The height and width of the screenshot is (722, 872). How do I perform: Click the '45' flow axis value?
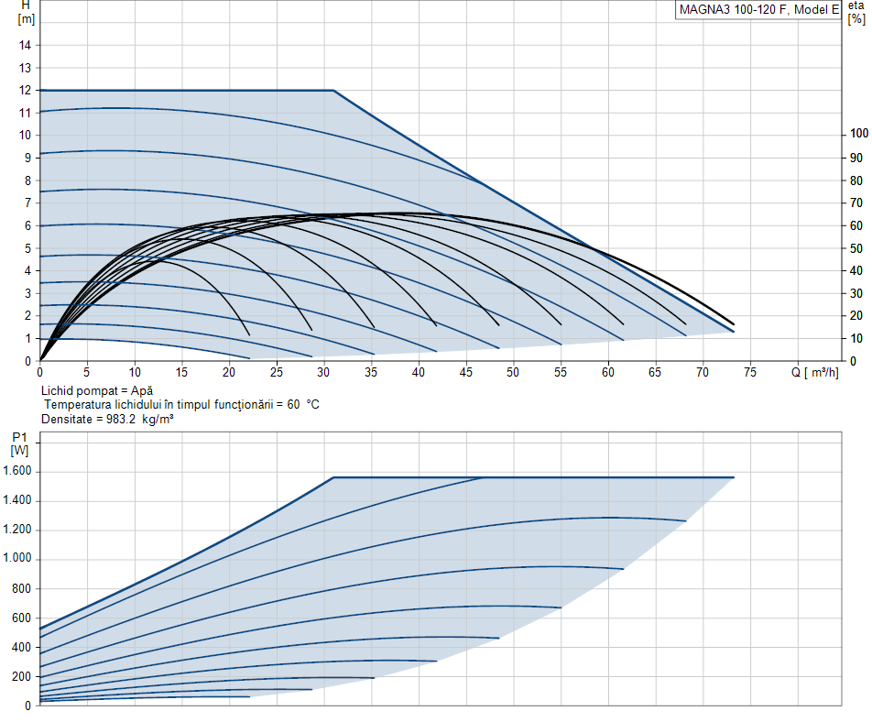pyautogui.click(x=466, y=372)
